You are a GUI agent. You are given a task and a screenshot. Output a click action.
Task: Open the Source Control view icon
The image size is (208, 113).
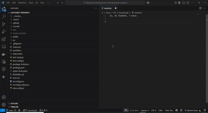[x=4, y=24]
